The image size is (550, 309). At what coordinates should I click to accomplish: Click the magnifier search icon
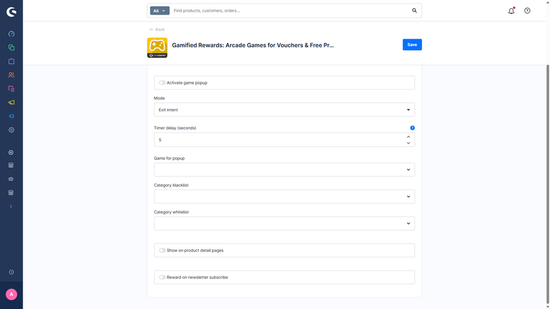tap(414, 11)
